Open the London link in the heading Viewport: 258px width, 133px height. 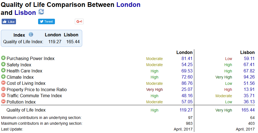coord(128,5)
